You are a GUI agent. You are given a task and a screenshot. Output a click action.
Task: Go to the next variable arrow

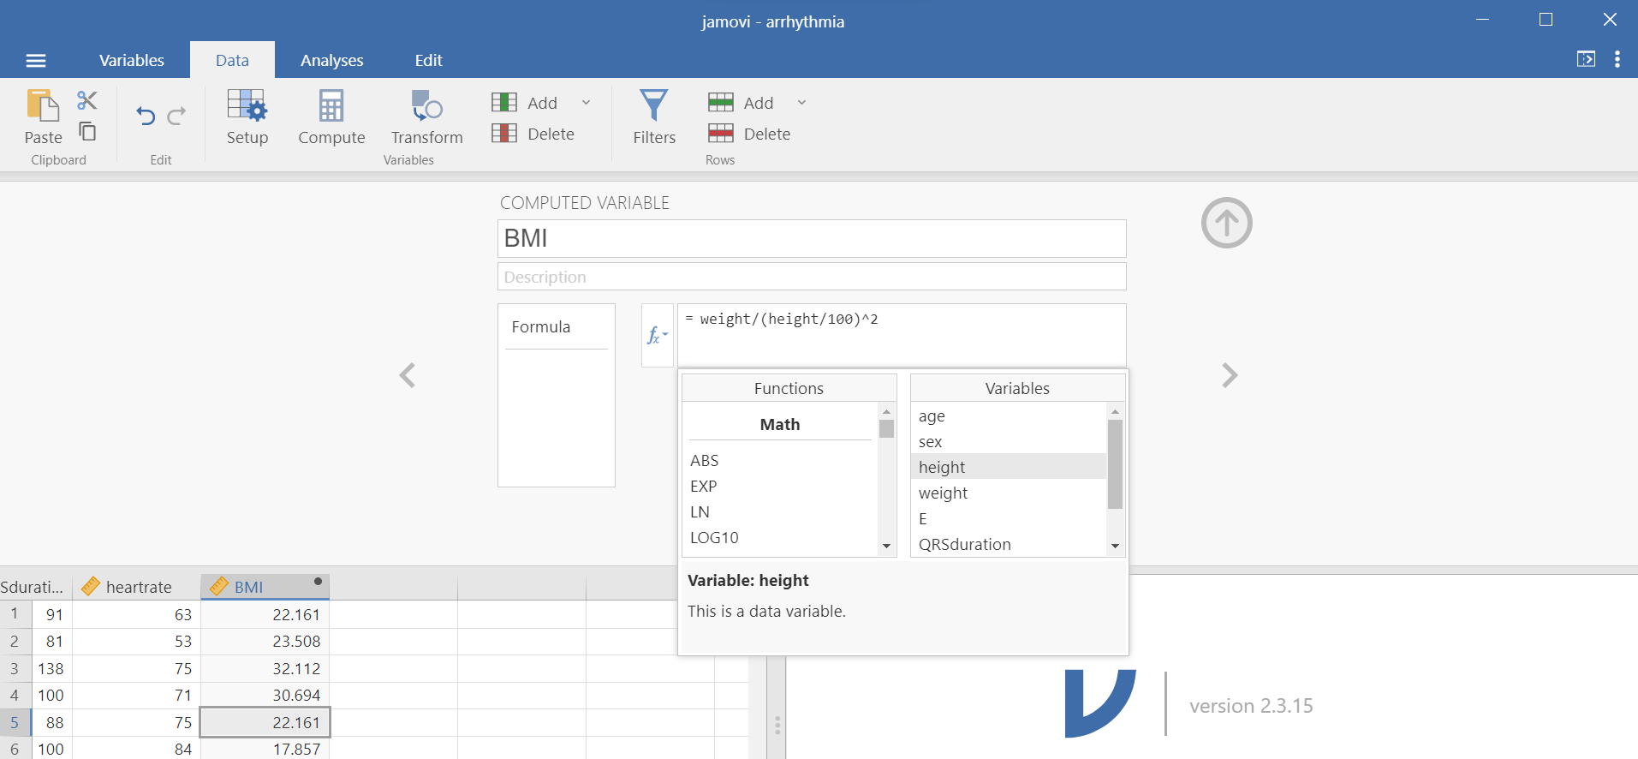[x=1229, y=375]
